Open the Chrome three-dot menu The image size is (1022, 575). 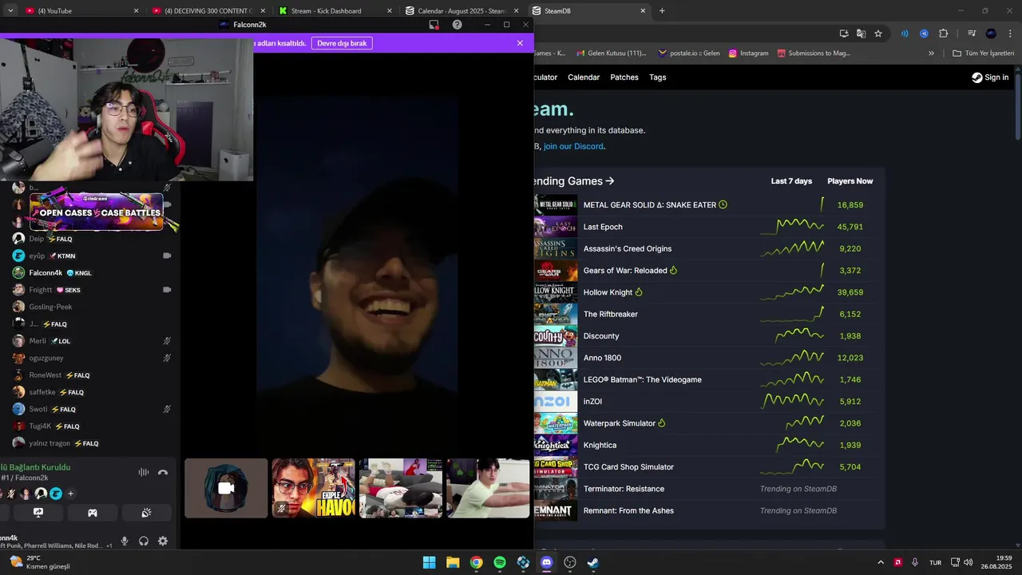click(1010, 34)
